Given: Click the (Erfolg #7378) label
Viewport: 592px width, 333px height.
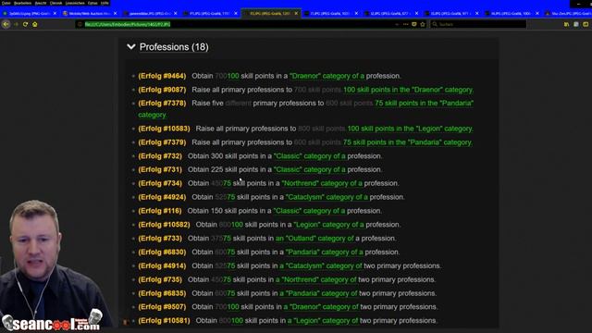Looking at the screenshot, I should (162, 103).
